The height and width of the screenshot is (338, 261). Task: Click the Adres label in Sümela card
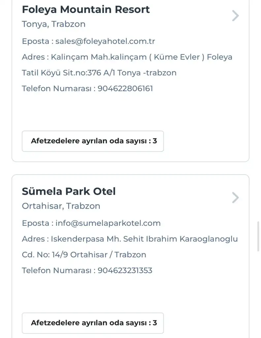33,239
